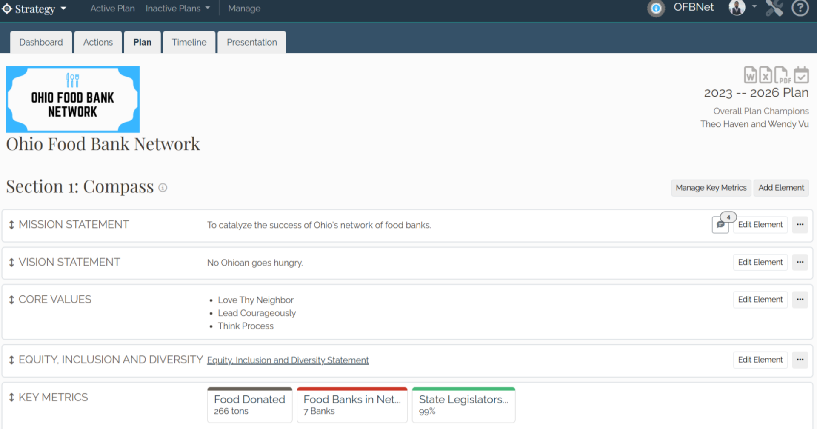Reorder handle for Vision Statement row
The image size is (817, 429).
[11, 263]
